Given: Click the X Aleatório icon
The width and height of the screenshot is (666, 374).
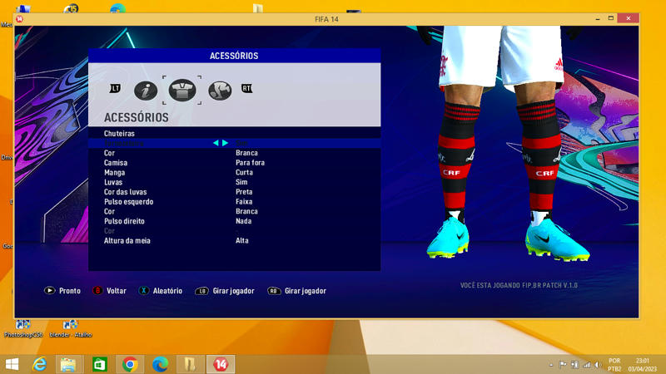Looking at the screenshot, I should coord(143,290).
